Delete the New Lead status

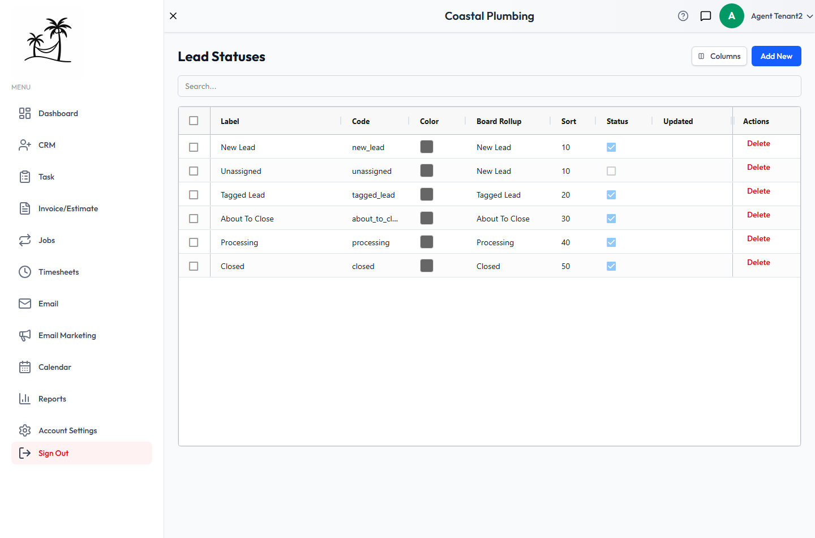pyautogui.click(x=758, y=143)
